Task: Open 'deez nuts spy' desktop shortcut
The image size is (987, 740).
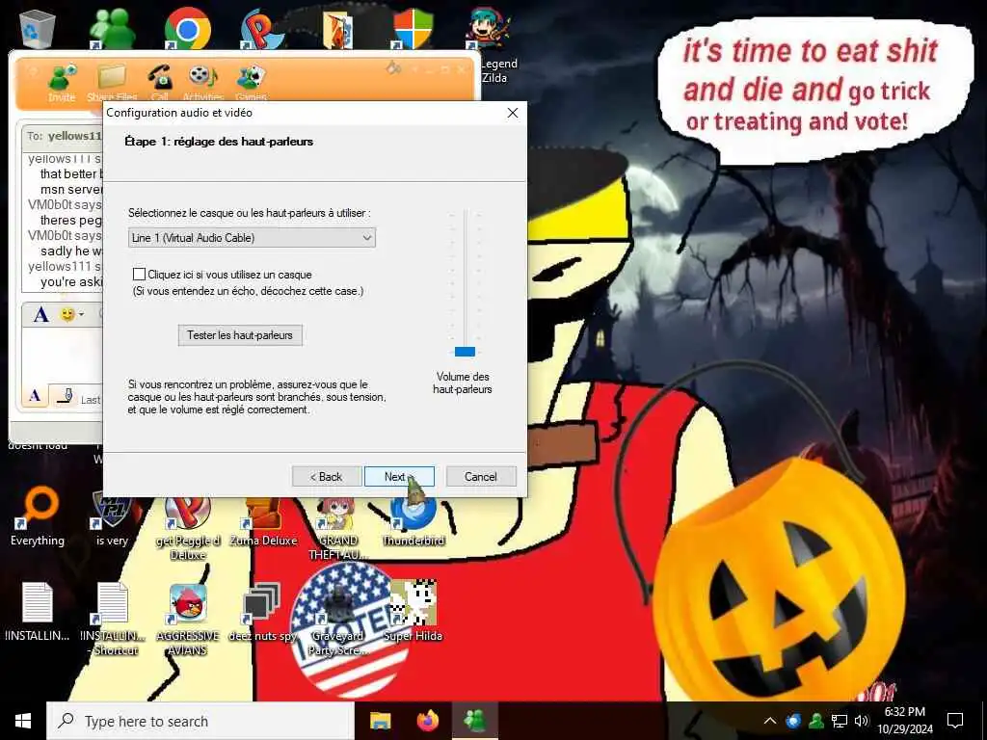Action: [262, 612]
